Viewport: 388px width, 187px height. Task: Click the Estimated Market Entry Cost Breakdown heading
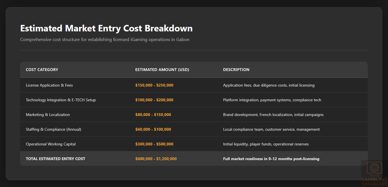(x=106, y=28)
